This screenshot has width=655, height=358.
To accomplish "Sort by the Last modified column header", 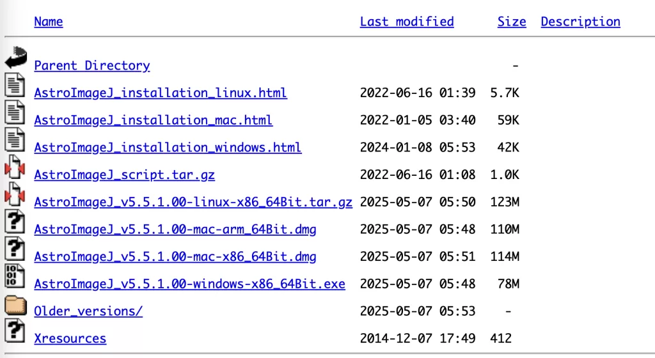I will click(407, 22).
